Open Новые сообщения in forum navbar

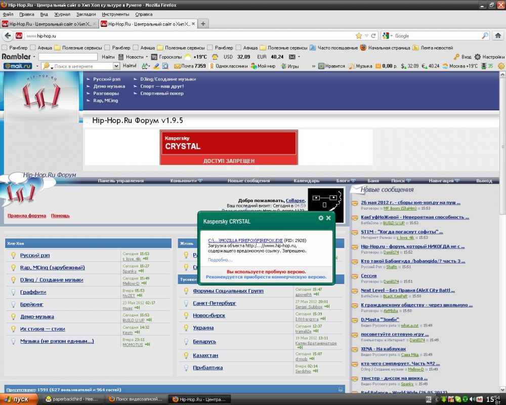tap(248, 181)
